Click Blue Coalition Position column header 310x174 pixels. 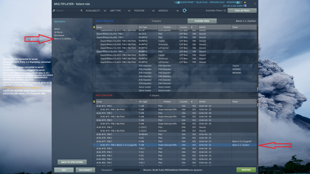point(167,27)
